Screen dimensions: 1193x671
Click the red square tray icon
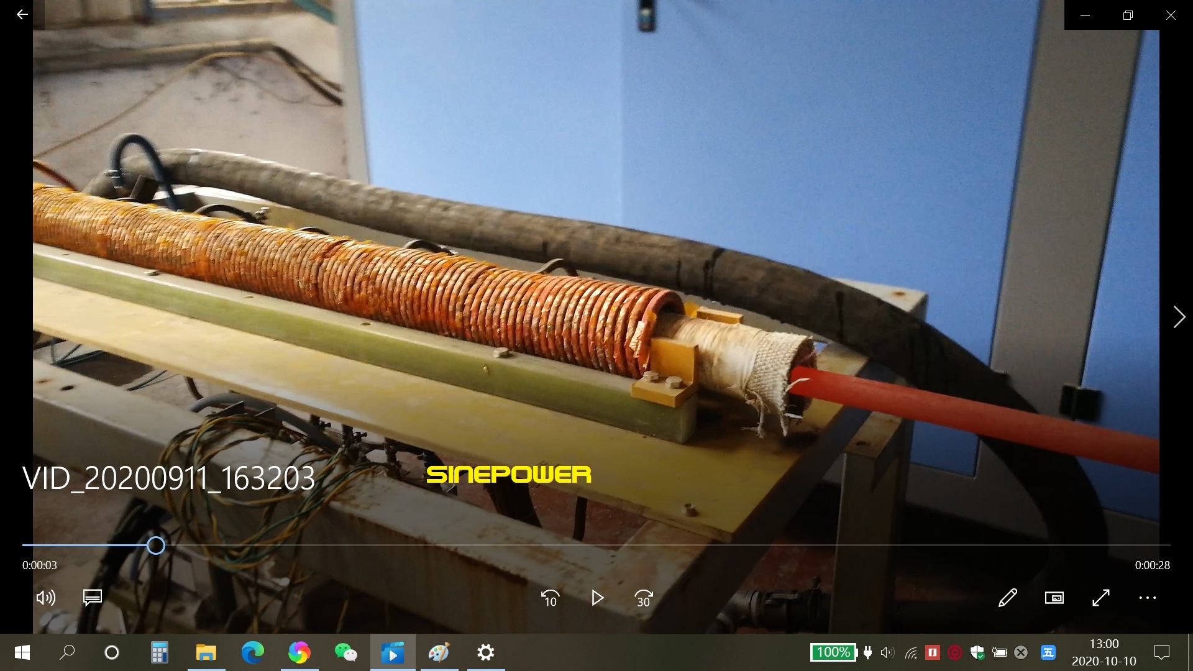click(x=933, y=652)
